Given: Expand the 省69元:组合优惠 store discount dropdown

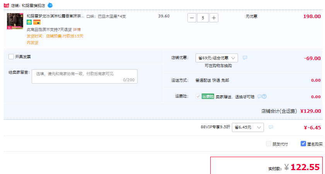Looking at the screenshot, I should (x=216, y=58).
